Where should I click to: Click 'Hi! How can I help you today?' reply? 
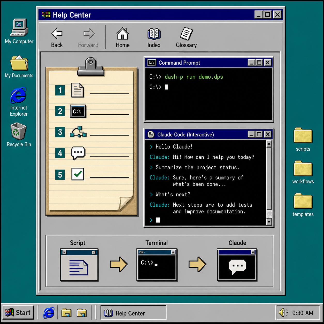click(213, 157)
